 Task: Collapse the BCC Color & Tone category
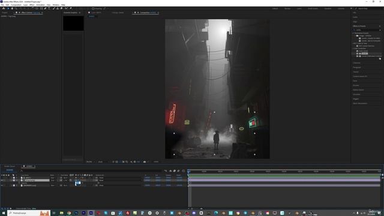pos(353,43)
